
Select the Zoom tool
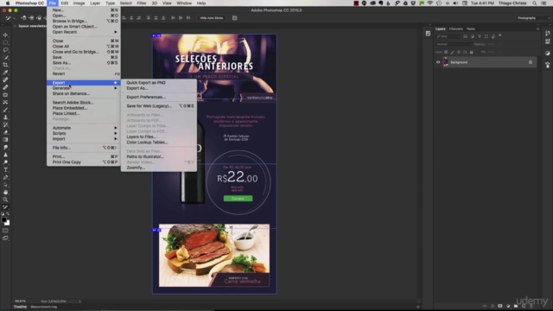point(5,200)
